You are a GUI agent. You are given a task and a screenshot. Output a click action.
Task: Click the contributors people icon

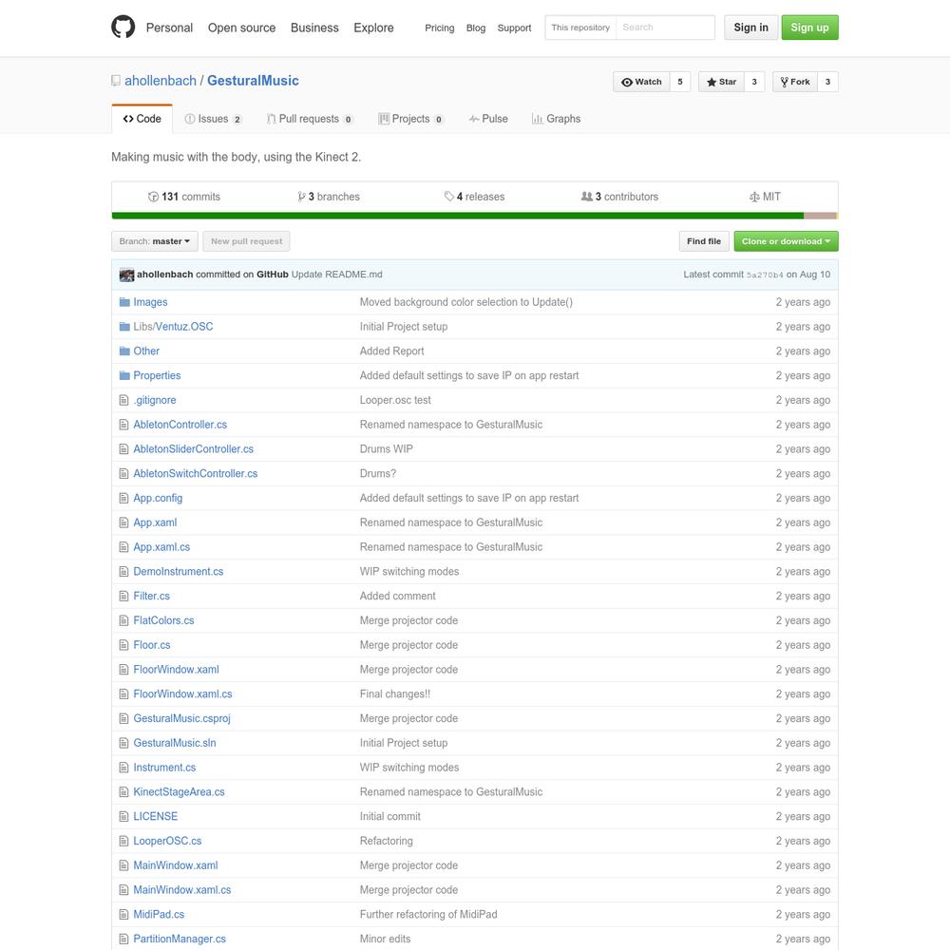tap(586, 197)
